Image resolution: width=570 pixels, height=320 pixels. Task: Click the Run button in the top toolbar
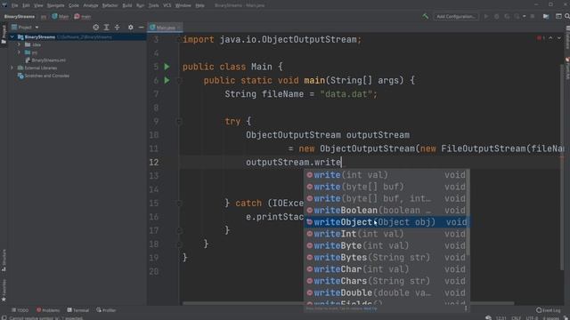pos(486,16)
